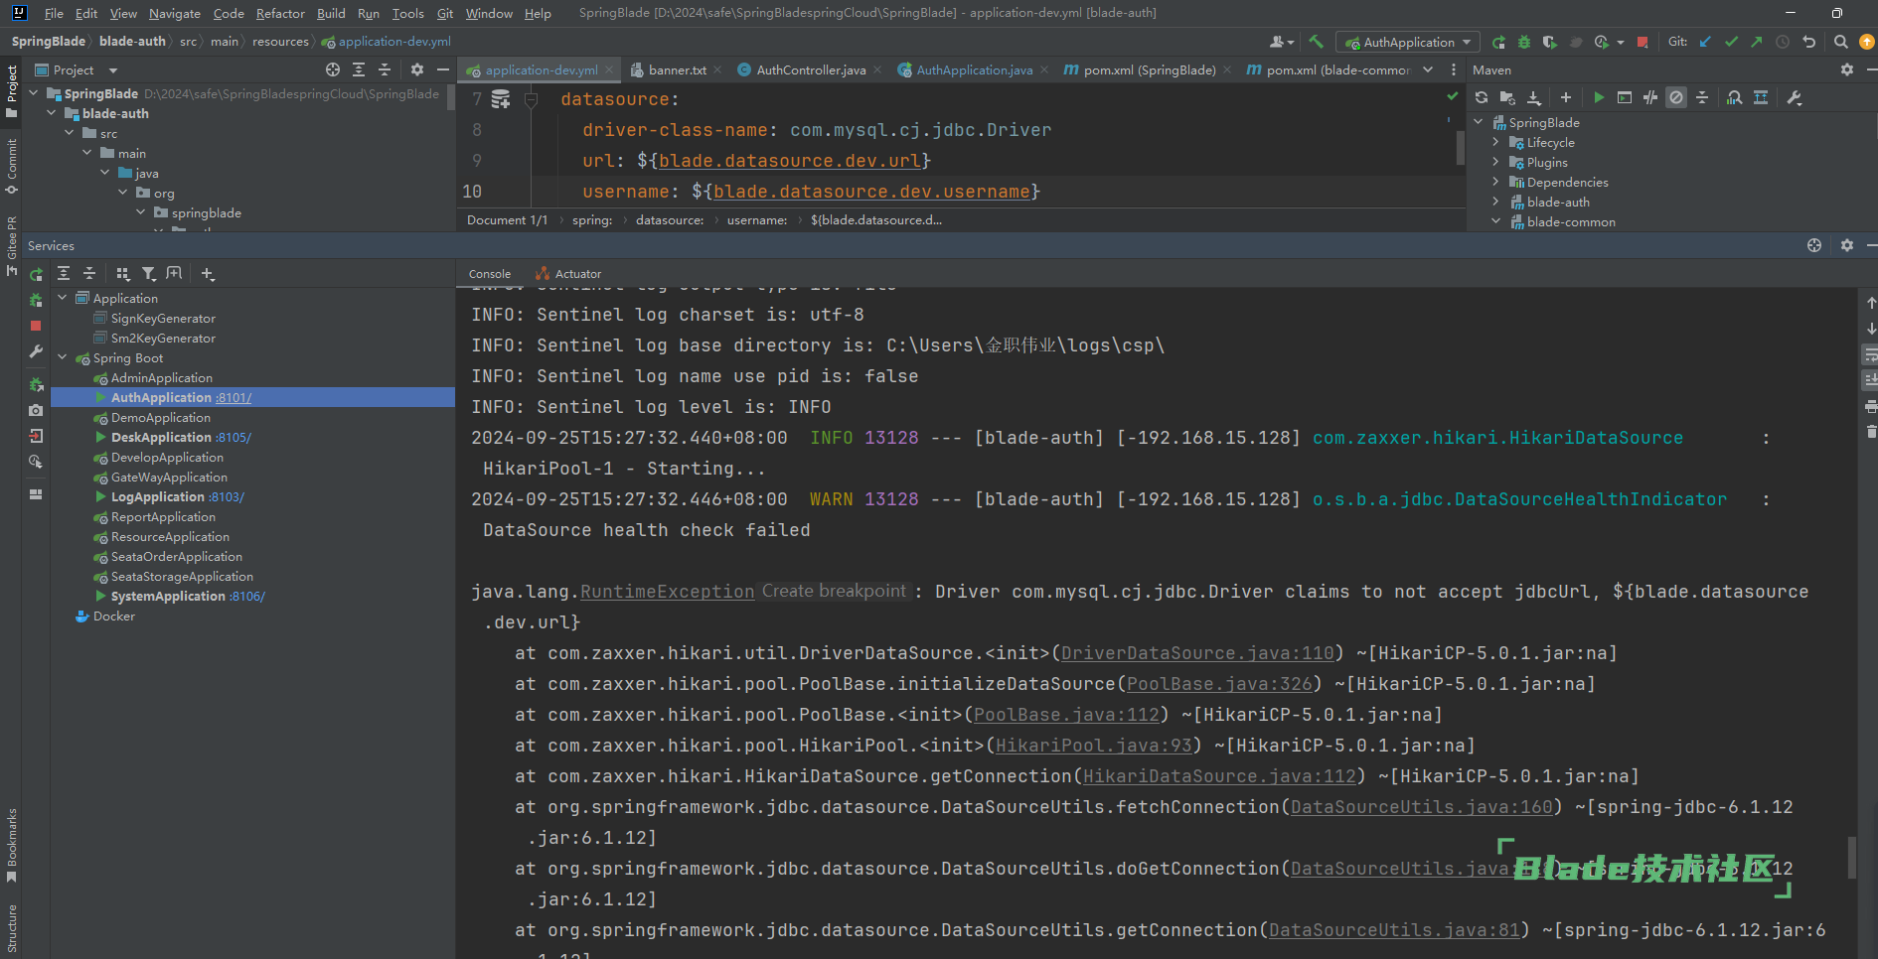
Task: Click Create breakpoint in console
Action: [834, 591]
